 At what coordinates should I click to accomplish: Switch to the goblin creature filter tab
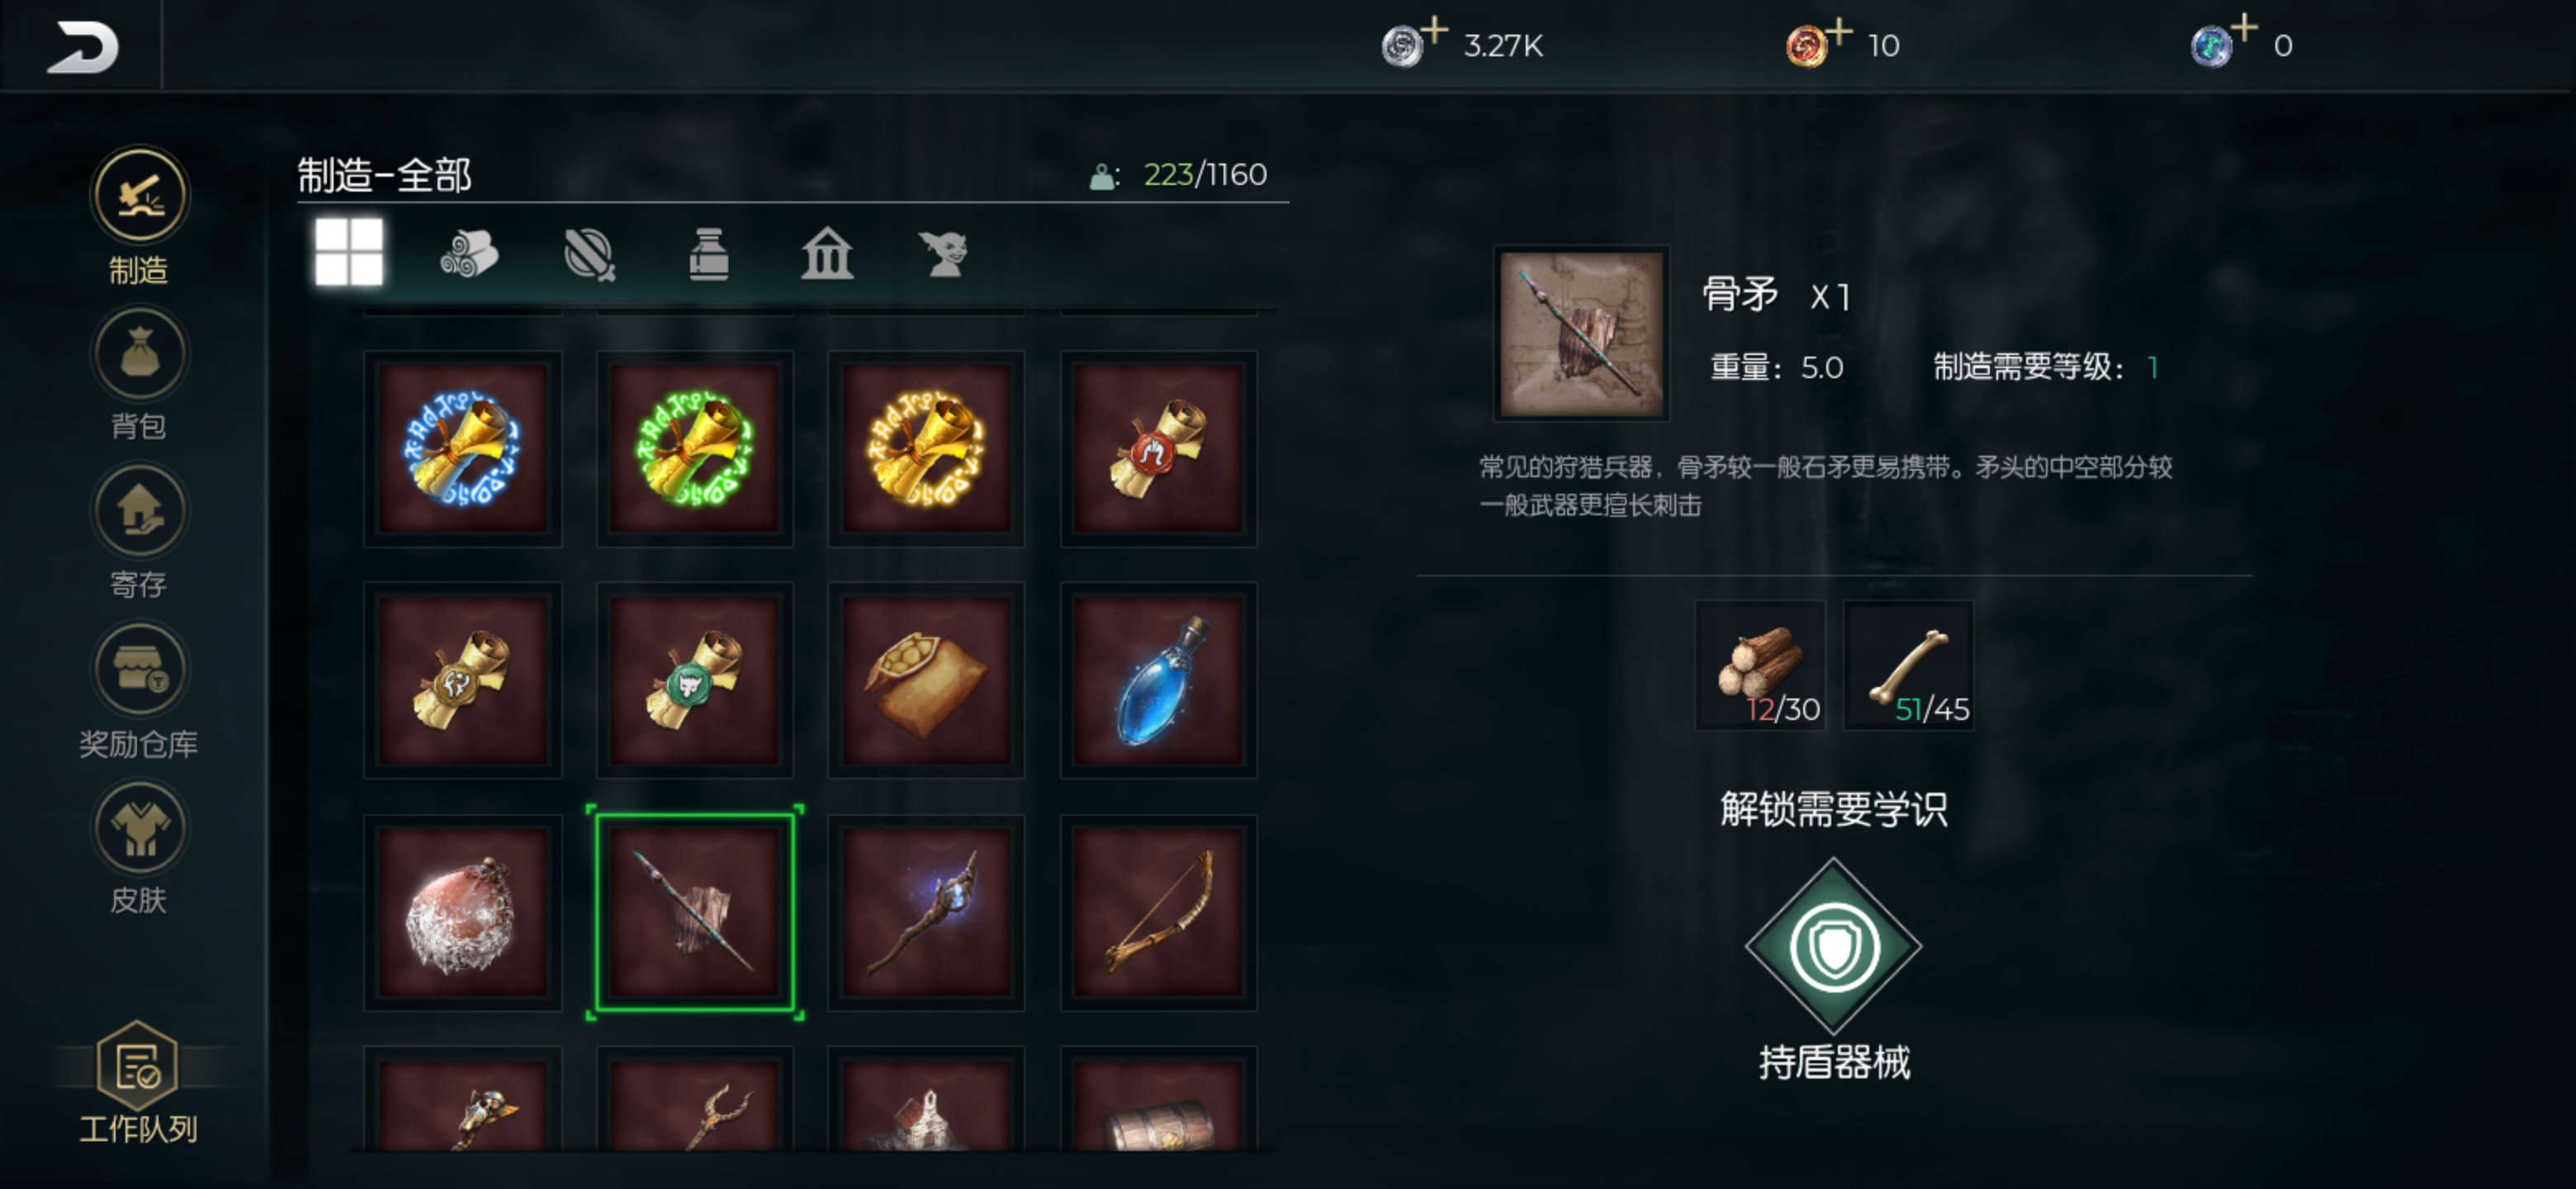(x=944, y=253)
